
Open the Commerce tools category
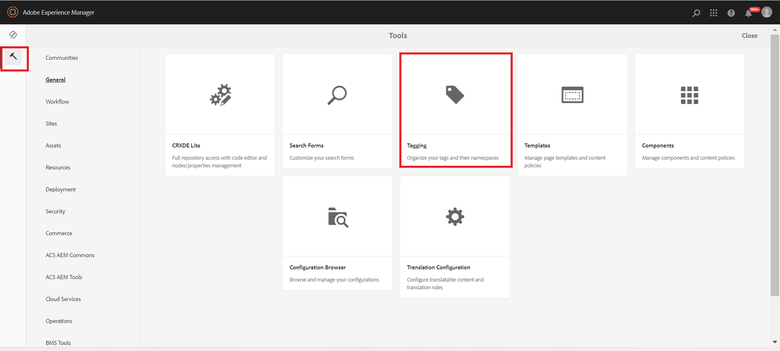pos(59,233)
